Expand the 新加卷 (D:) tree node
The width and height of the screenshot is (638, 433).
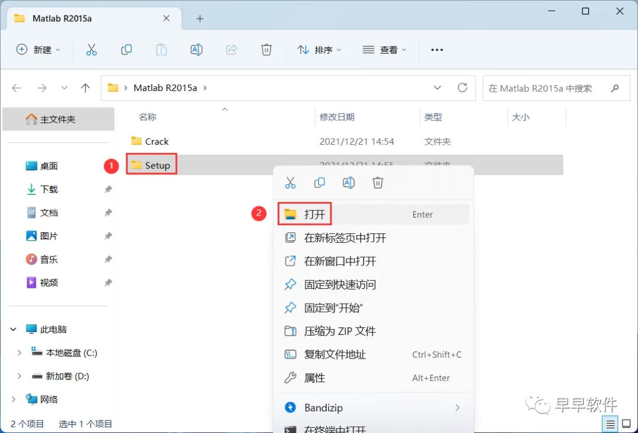[19, 376]
